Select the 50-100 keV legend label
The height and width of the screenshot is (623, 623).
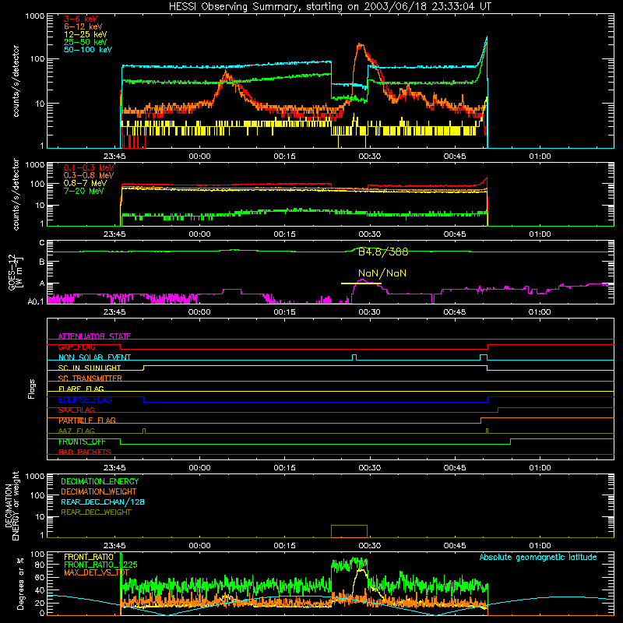pyautogui.click(x=87, y=50)
